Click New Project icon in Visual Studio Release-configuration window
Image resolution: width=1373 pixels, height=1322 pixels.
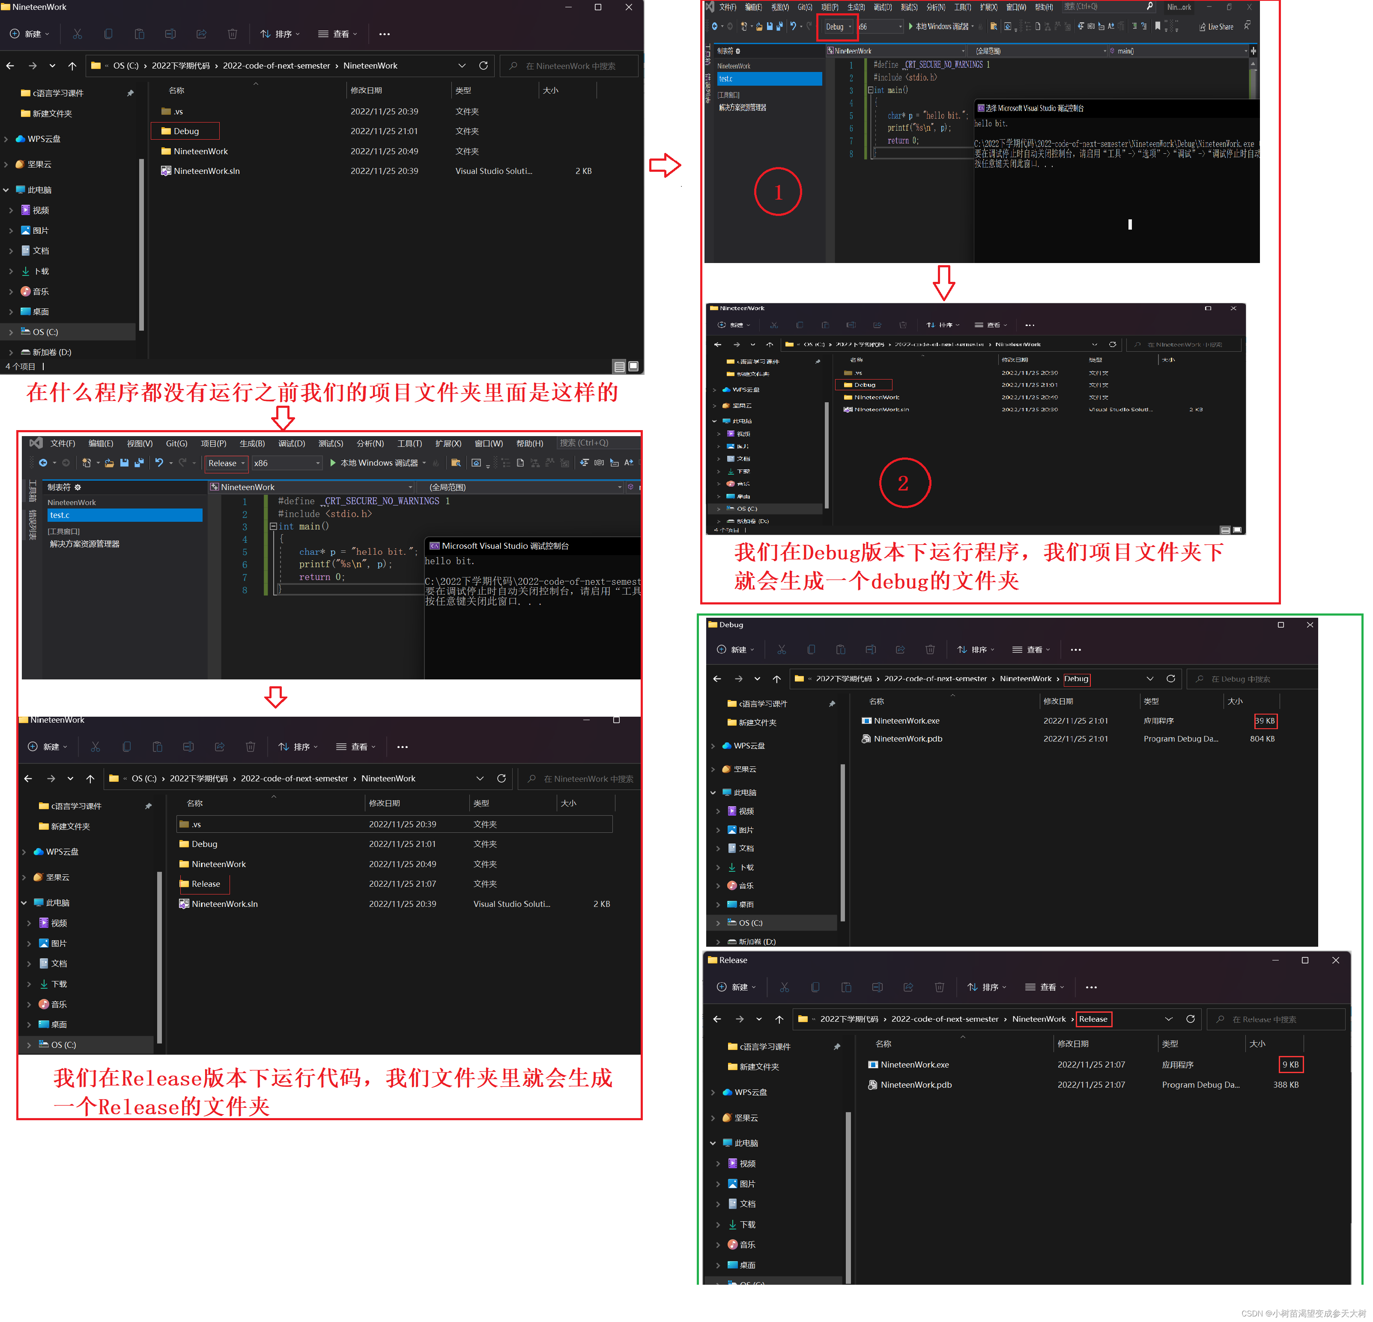coord(86,463)
